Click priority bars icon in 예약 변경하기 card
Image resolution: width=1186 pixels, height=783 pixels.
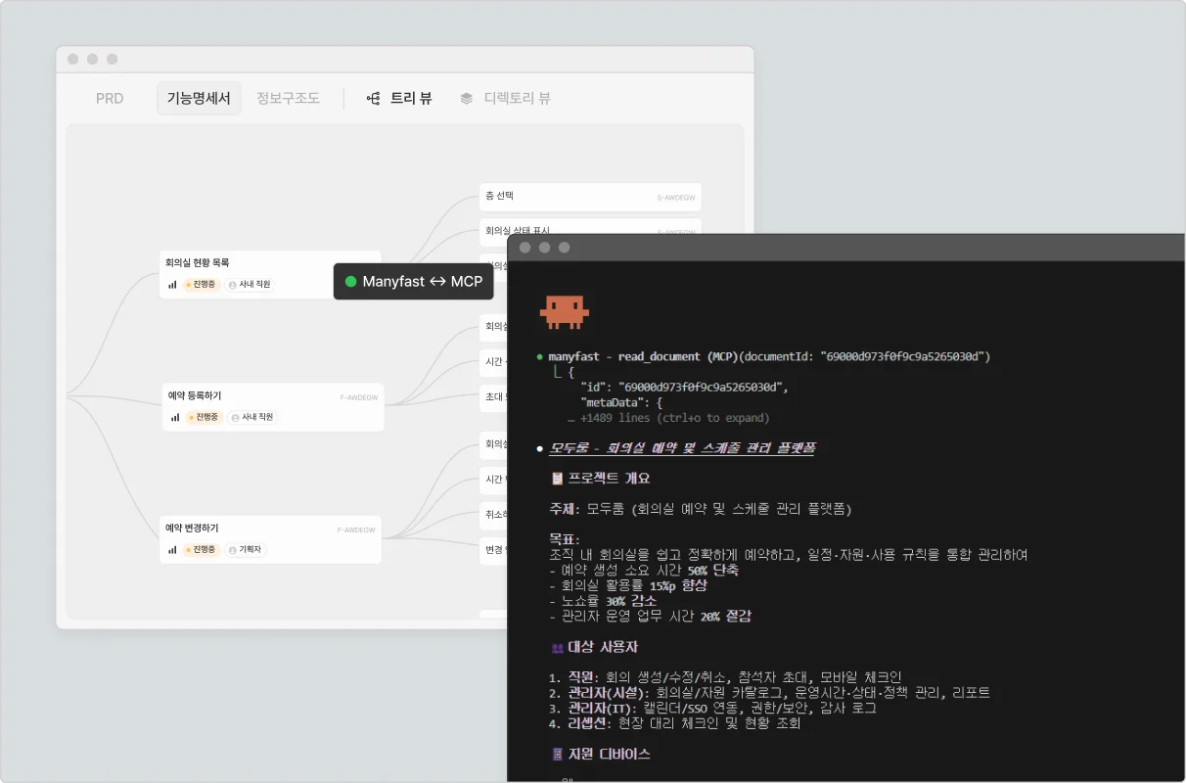(x=172, y=550)
